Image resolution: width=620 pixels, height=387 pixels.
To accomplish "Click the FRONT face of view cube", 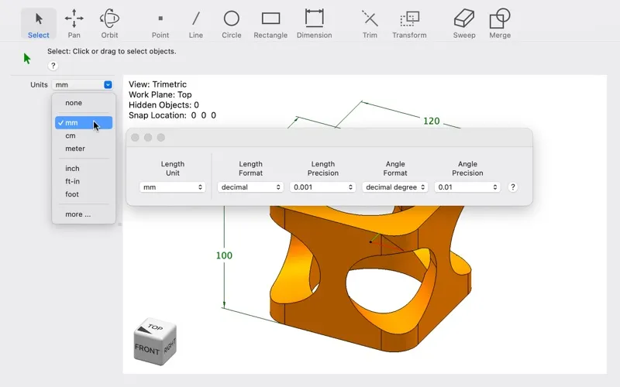I will pyautogui.click(x=147, y=349).
